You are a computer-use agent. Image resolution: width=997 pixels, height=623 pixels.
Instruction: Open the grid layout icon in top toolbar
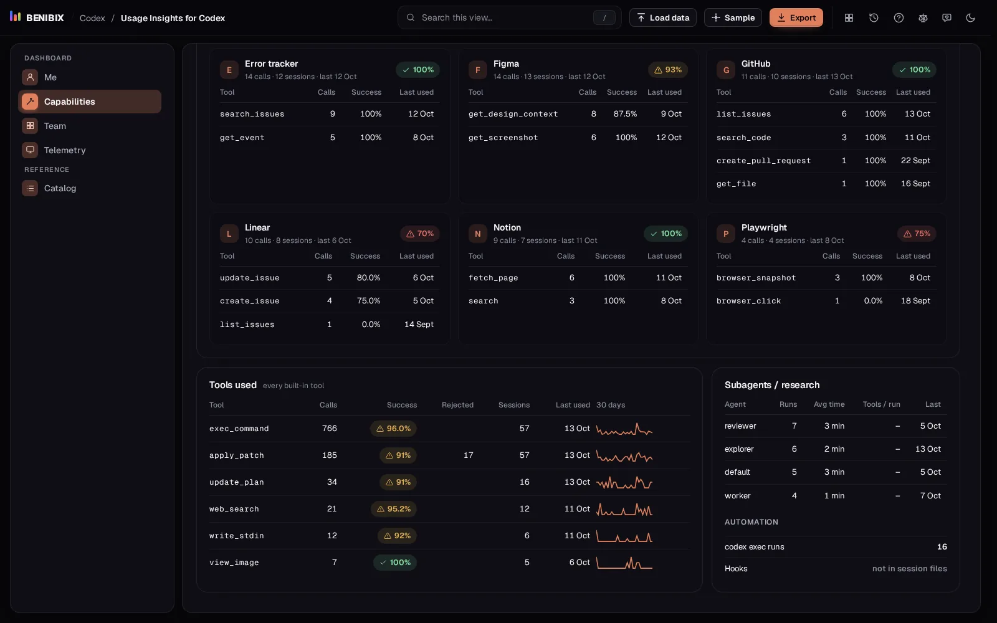[849, 17]
